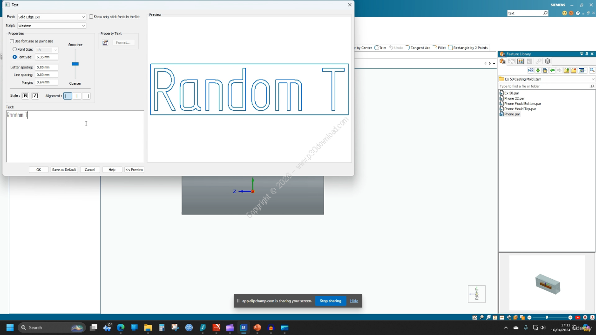
Task: Expand the 'Ex 50 Casting Mold Item' folder dropdown
Action: [x=592, y=79]
